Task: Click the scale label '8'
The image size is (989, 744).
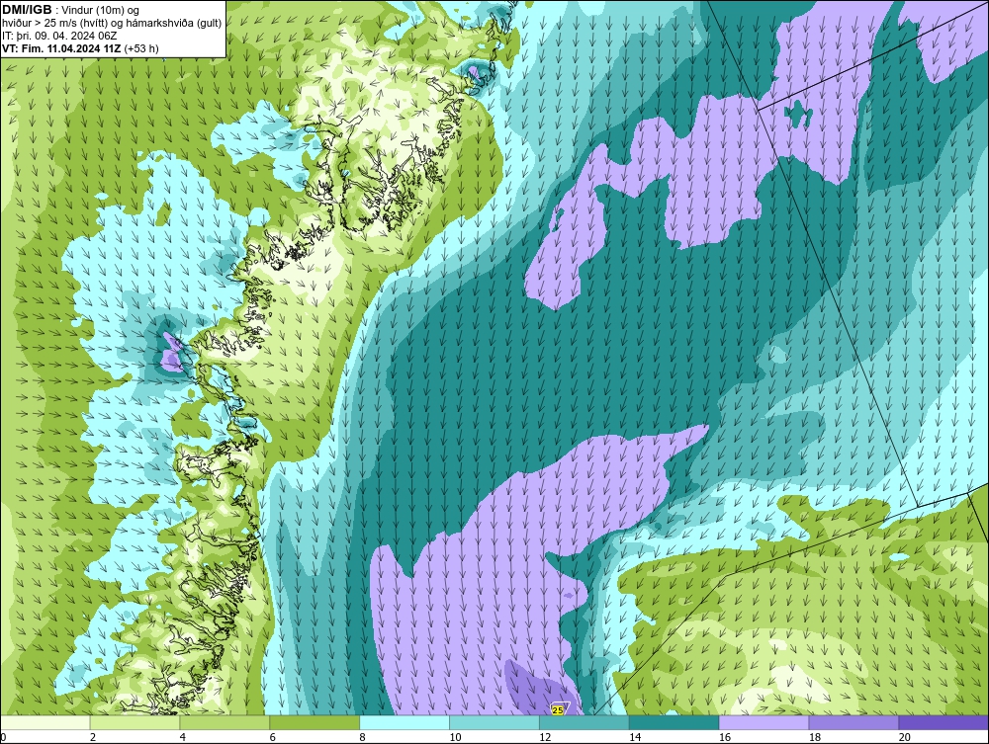Action: [x=363, y=737]
